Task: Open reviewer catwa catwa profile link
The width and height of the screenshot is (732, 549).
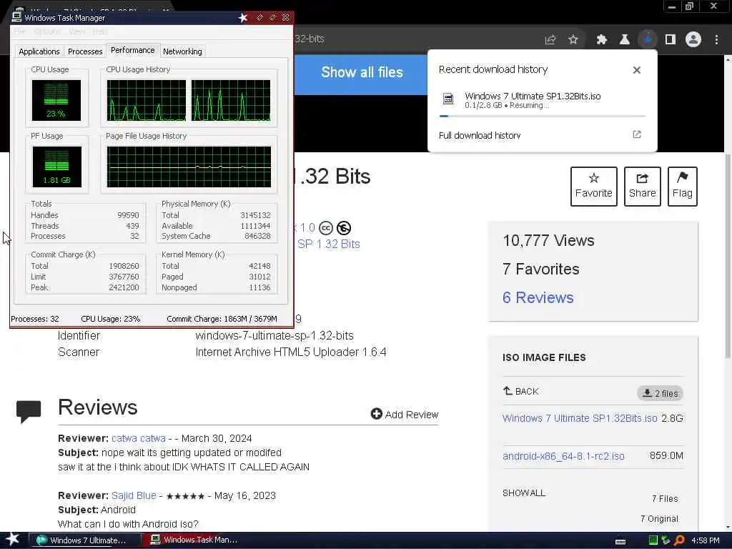Action: [x=138, y=438]
